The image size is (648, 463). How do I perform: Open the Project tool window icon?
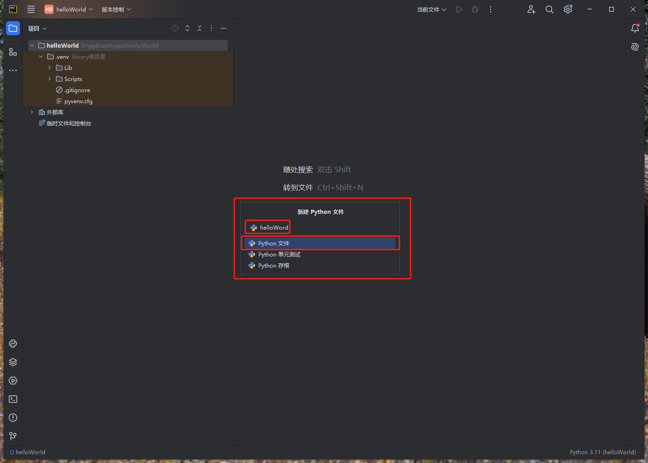coord(13,28)
